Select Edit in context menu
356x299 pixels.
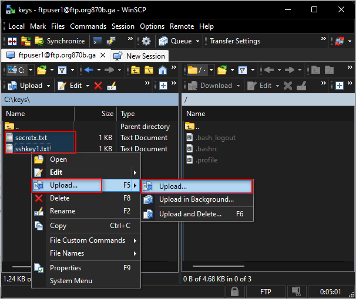pyautogui.click(x=86, y=172)
